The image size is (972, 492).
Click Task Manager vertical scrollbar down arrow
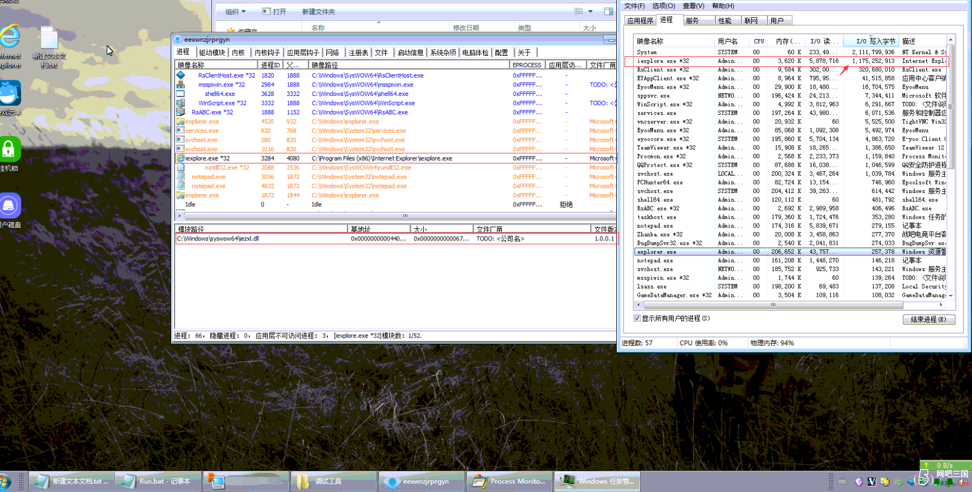click(950, 296)
